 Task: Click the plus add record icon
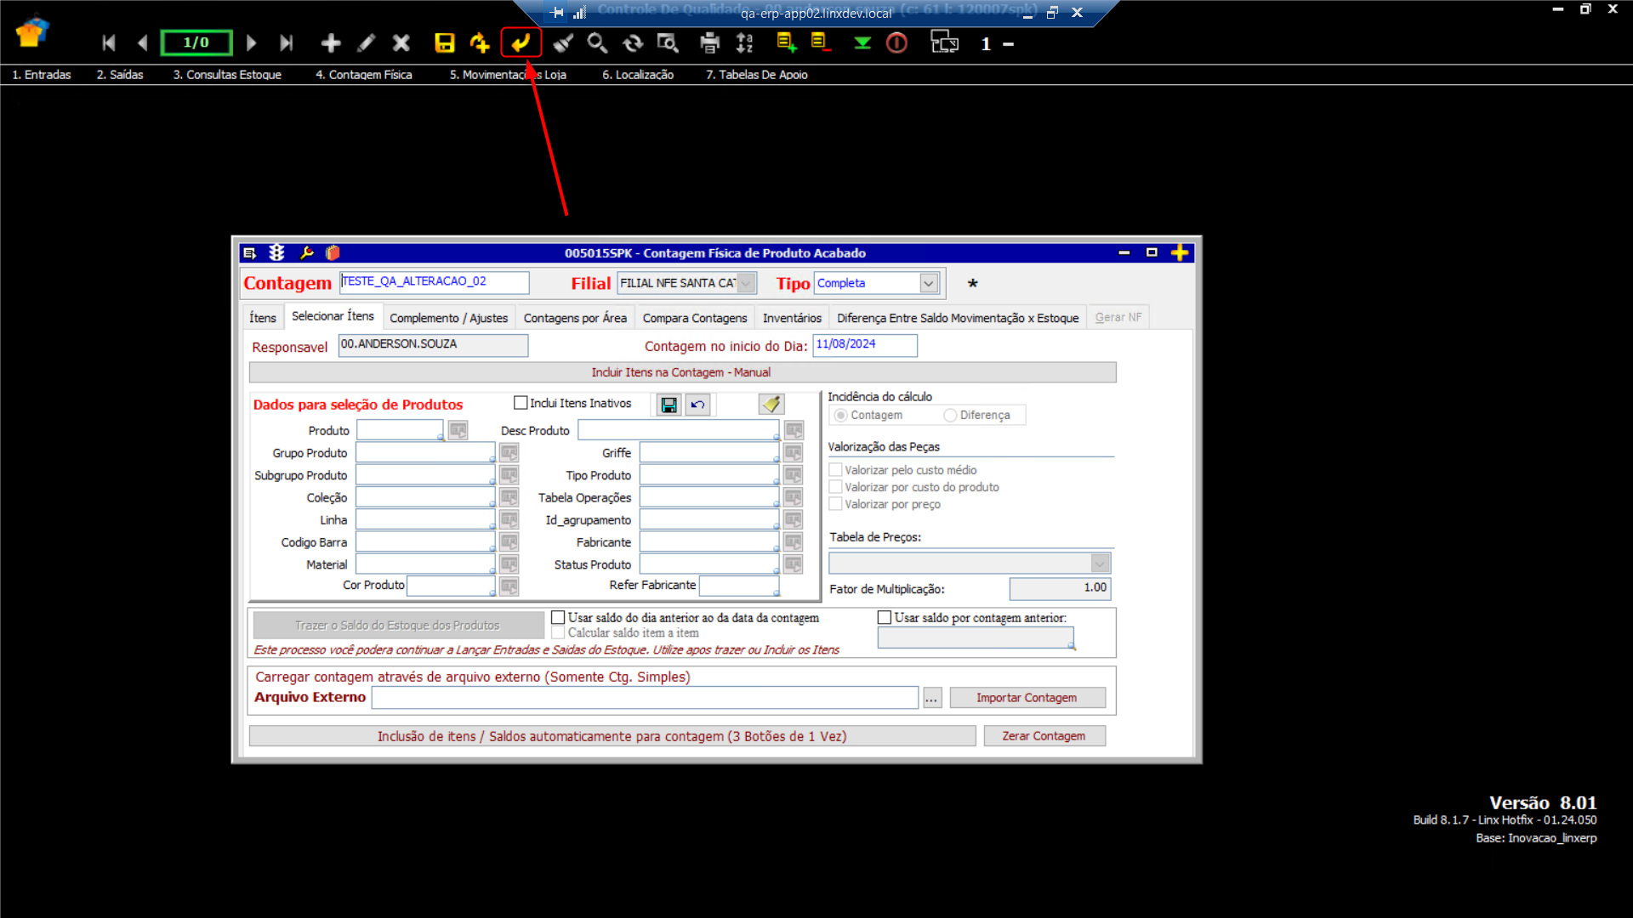pos(330,42)
